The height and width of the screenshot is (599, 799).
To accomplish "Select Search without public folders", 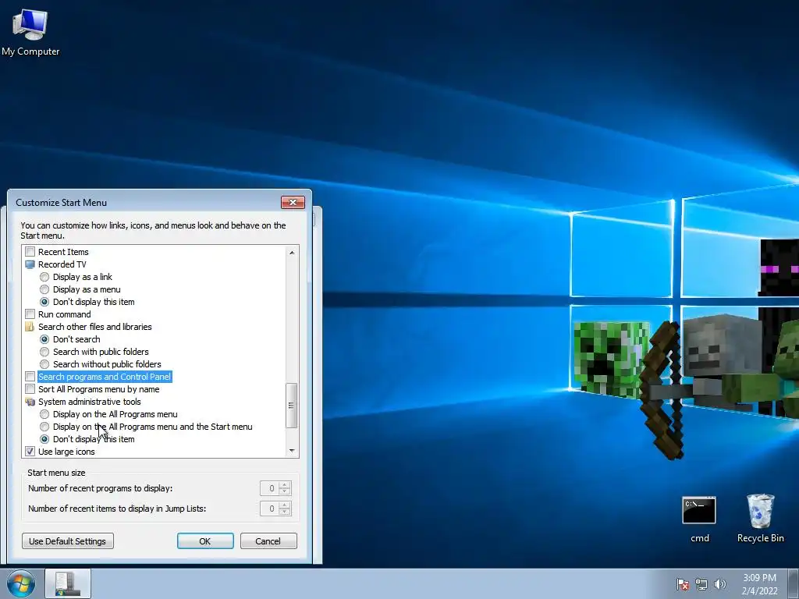I will (x=44, y=364).
